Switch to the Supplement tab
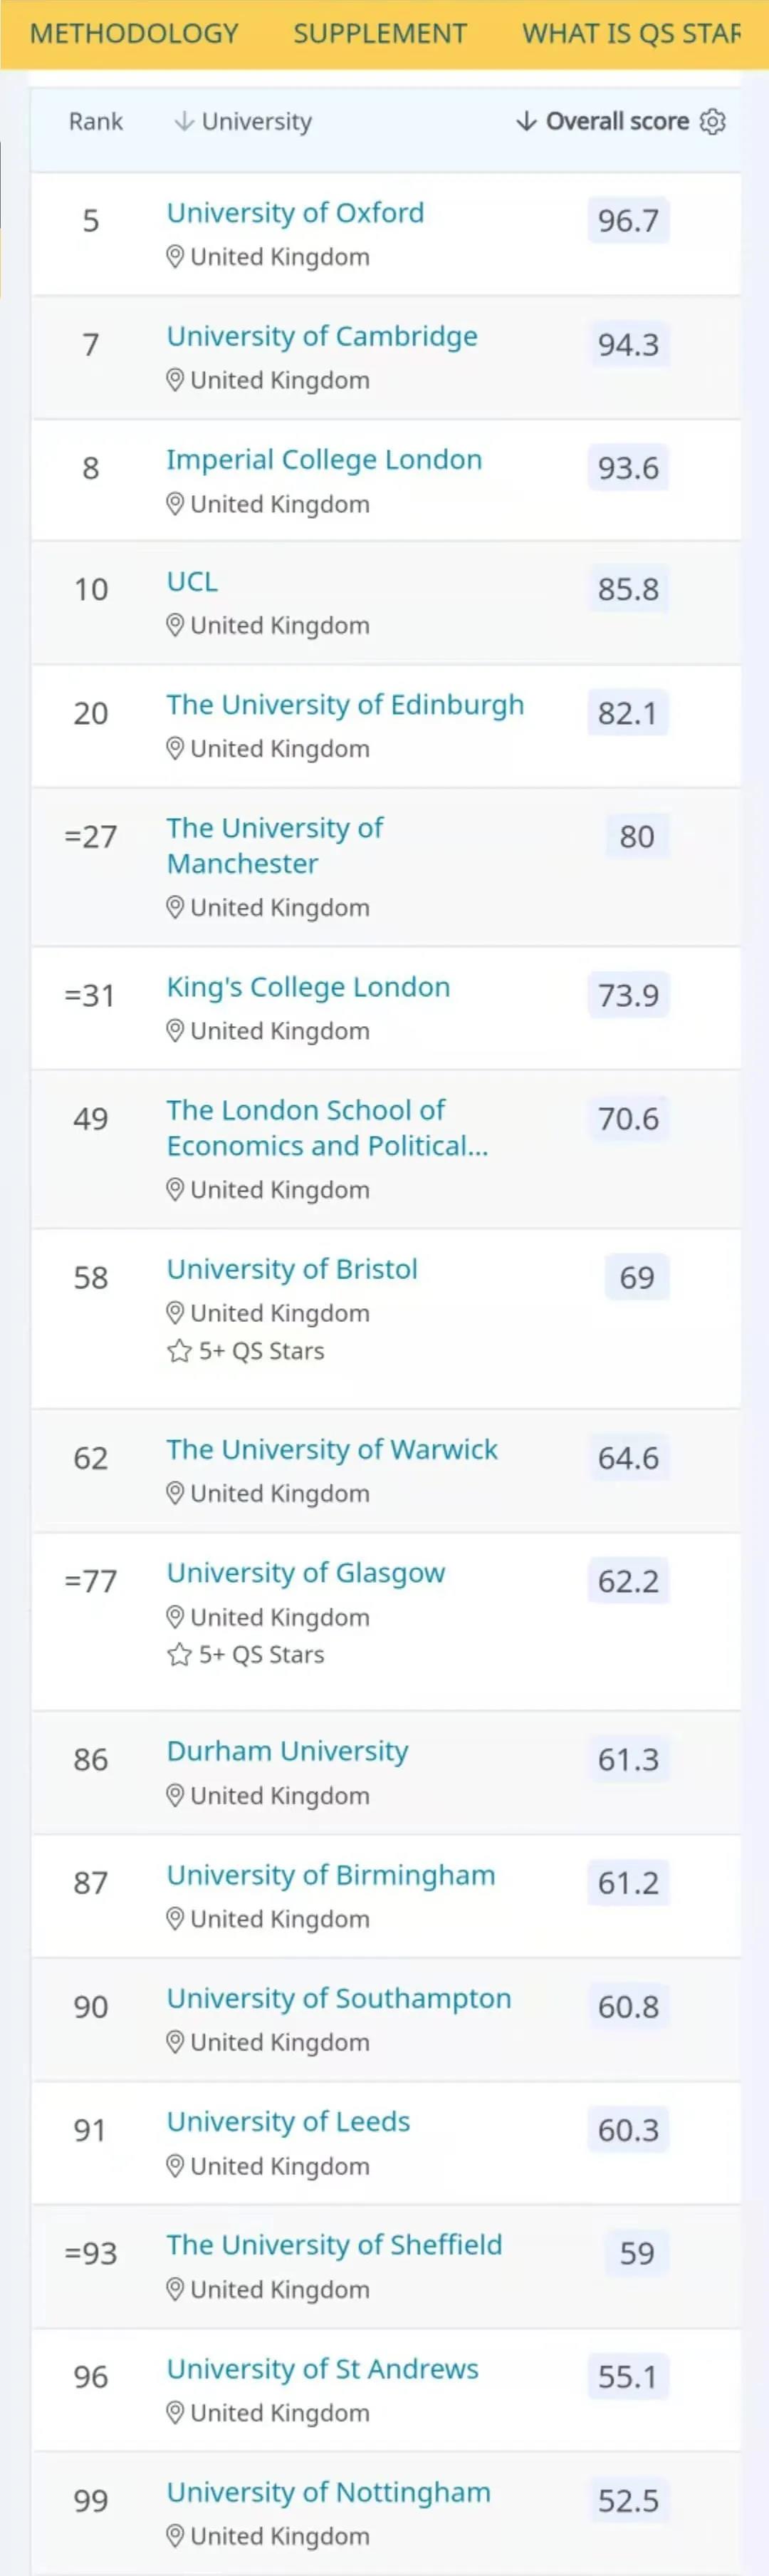 [x=380, y=34]
